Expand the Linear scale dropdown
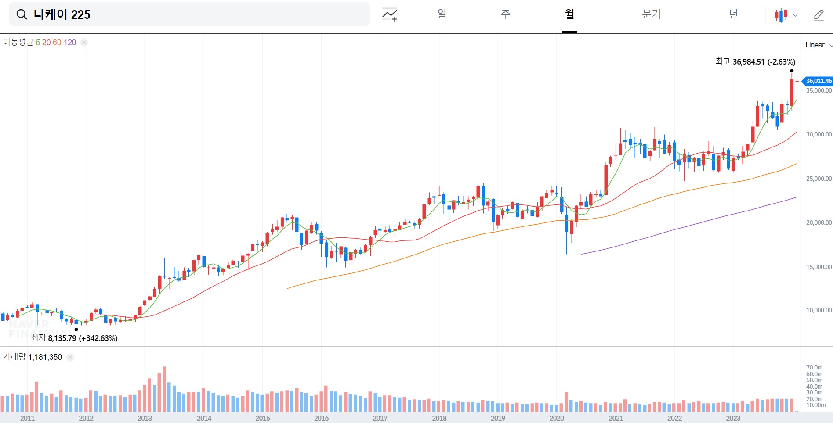Image resolution: width=833 pixels, height=423 pixels. coord(819,45)
